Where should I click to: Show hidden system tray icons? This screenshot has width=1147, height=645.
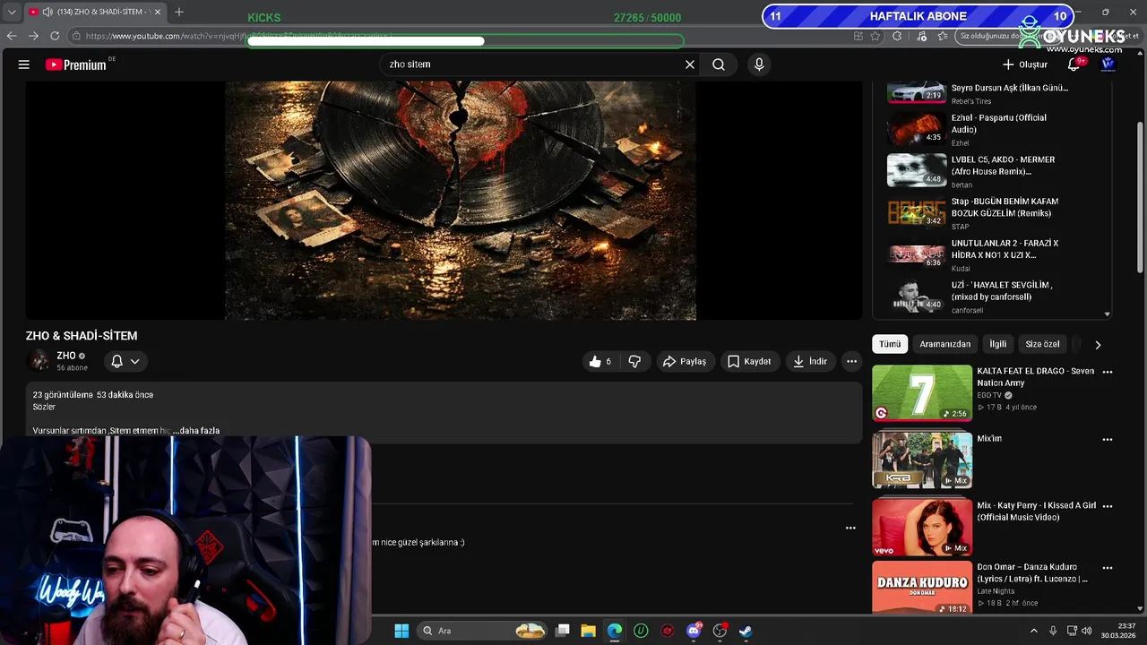tap(1033, 631)
